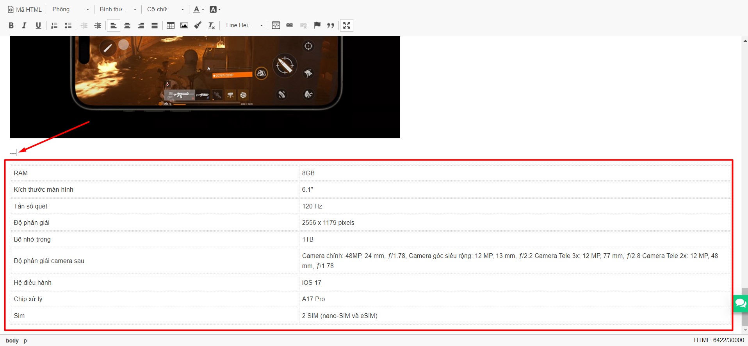Click the 8GB value cell
748x346 pixels.
point(515,173)
